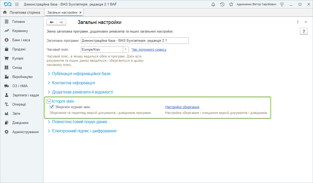Open the hamburger main menu icon
Viewport: 313px width, 183px height.
(17, 4)
